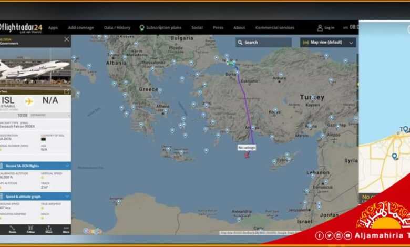Click the YouTube icon near Aljamahiria
The width and height of the screenshot is (410, 247).
347,235
